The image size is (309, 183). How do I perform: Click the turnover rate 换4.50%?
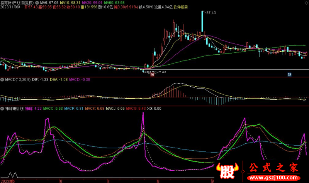point(146,7)
